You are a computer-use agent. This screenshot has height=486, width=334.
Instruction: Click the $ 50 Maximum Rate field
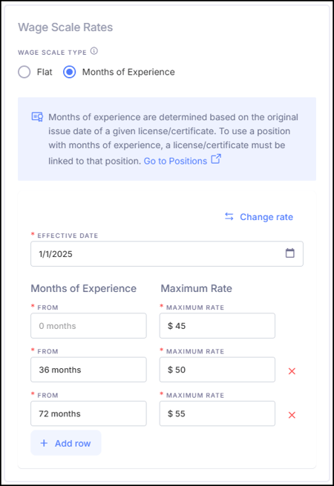click(x=217, y=370)
